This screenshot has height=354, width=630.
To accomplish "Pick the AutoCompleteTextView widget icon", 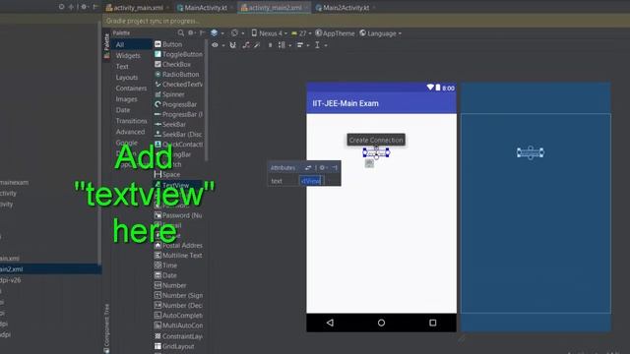I will point(157,316).
